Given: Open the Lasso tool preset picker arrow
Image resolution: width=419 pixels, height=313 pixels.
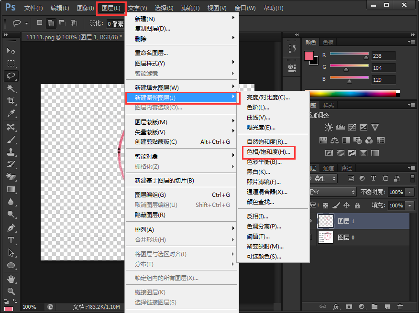Looking at the screenshot, I should coord(26,23).
